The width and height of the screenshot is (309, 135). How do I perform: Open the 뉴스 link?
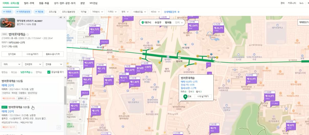tap(302, 3)
